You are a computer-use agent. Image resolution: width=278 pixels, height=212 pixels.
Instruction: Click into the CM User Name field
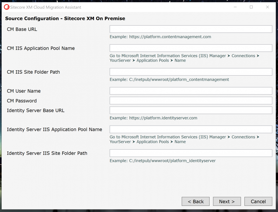coord(191,91)
